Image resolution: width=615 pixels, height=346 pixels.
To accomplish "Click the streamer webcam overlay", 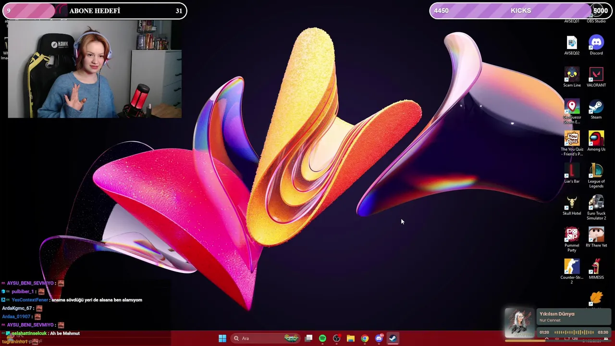I will pyautogui.click(x=95, y=69).
